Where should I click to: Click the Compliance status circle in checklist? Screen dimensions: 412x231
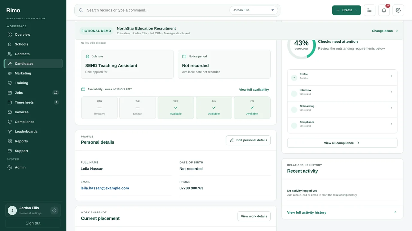pos(294,126)
